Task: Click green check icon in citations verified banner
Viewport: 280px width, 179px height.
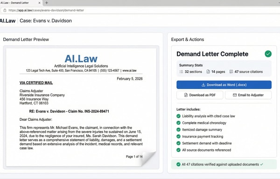Action: click(178, 165)
